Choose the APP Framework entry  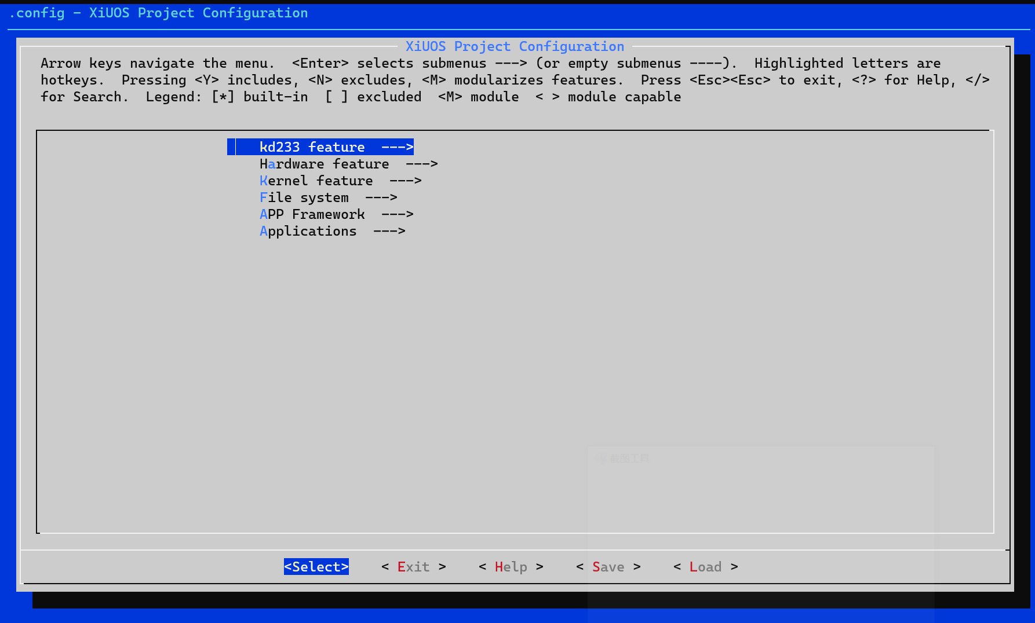(x=312, y=214)
